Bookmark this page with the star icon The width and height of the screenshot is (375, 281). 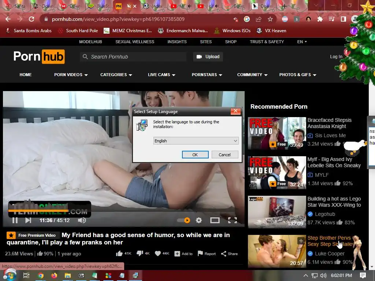(270, 19)
